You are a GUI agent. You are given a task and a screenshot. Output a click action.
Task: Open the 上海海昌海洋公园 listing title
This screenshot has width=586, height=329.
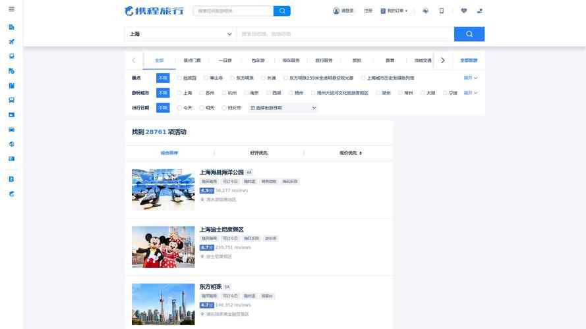(x=221, y=172)
